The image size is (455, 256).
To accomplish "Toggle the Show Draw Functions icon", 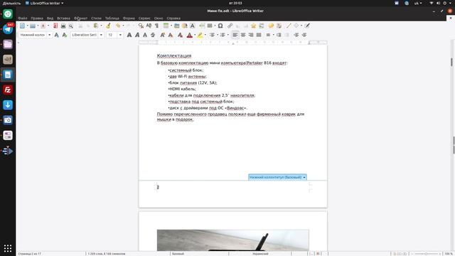I will [x=307, y=26].
